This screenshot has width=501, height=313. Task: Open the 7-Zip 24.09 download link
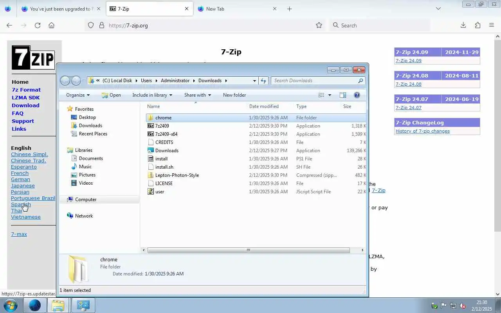(408, 61)
